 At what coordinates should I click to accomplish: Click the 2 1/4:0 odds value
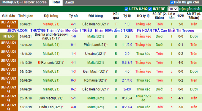[127, 80]
